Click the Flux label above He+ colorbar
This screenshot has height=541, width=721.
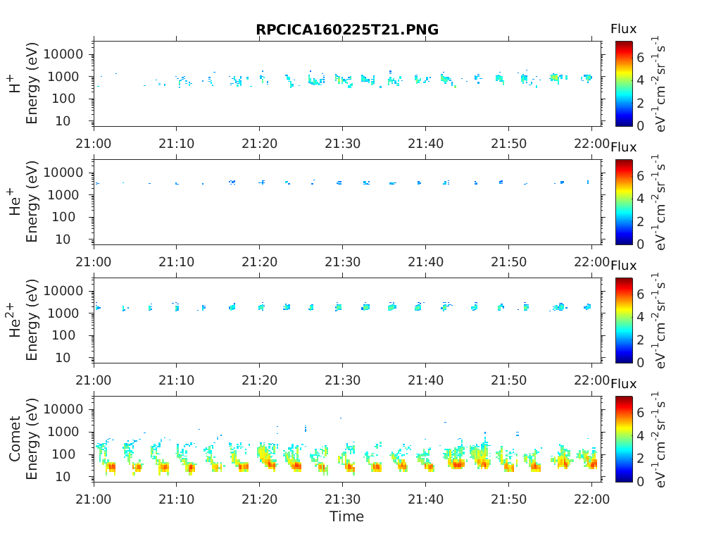pos(624,147)
